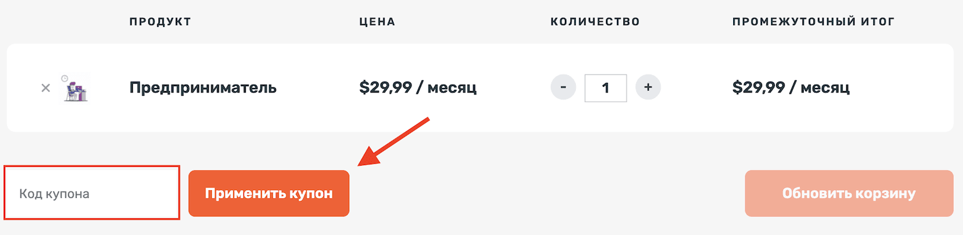
Task: Open the Предприниматель product thumbnail image
Action: (x=75, y=88)
